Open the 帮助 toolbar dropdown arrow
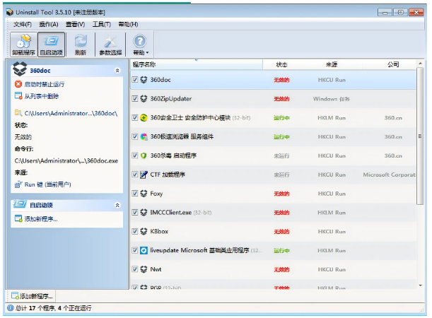This screenshot has height=318, width=432. pyautogui.click(x=147, y=52)
